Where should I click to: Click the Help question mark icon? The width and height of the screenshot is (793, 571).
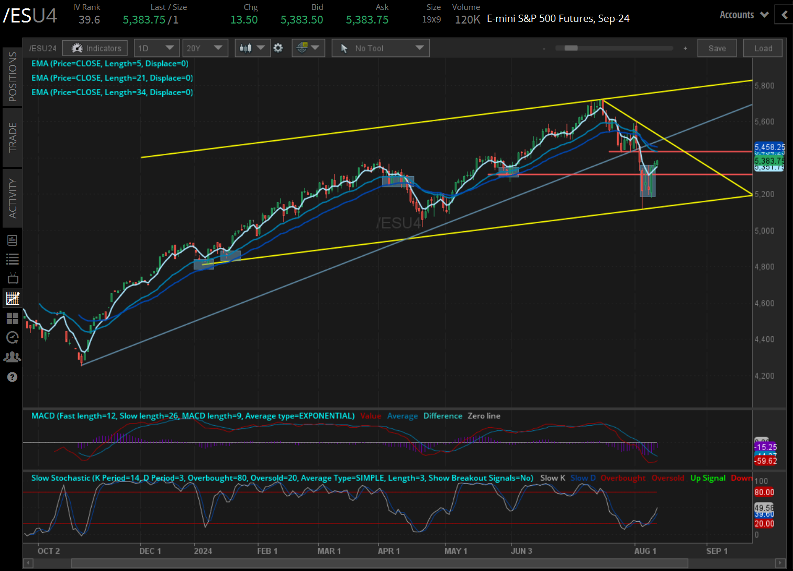13,376
